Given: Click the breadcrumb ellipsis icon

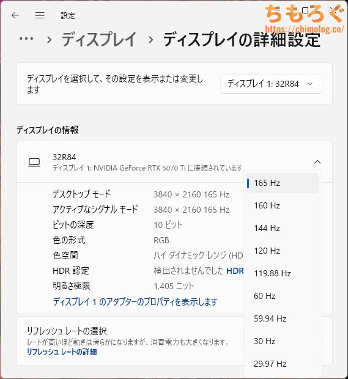Looking at the screenshot, I should pyautogui.click(x=26, y=39).
